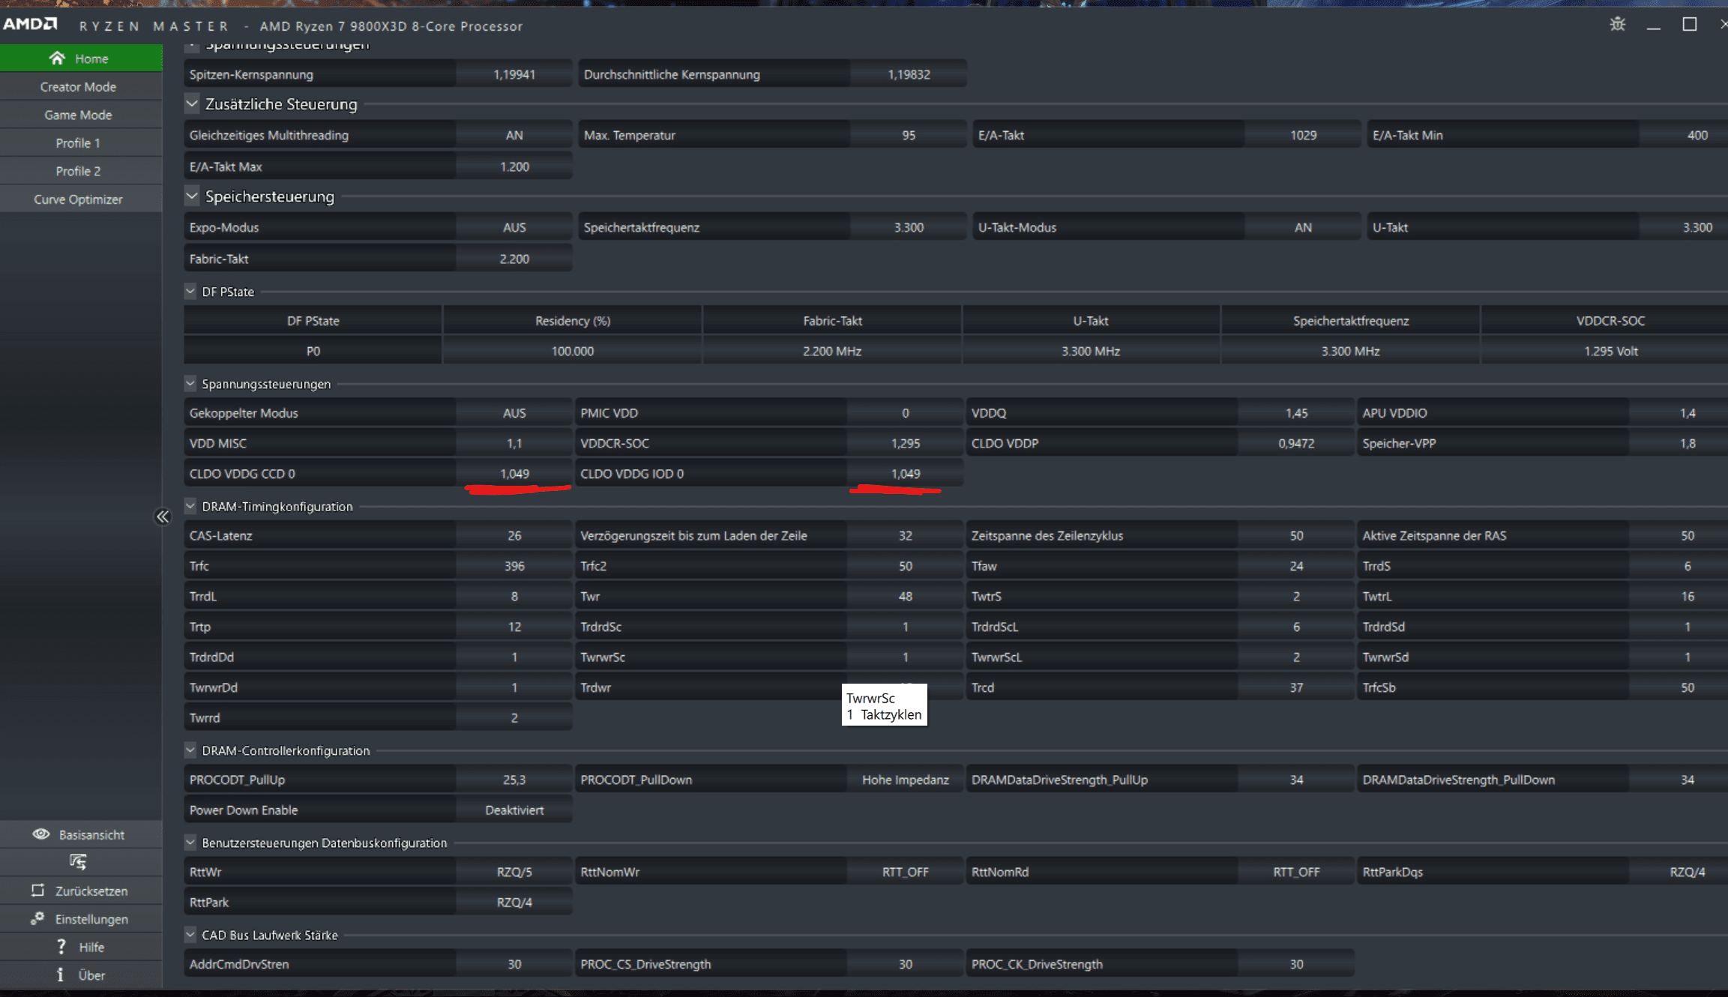This screenshot has width=1728, height=997.
Task: Click the RttWr value RZQ/5
Action: (x=514, y=872)
